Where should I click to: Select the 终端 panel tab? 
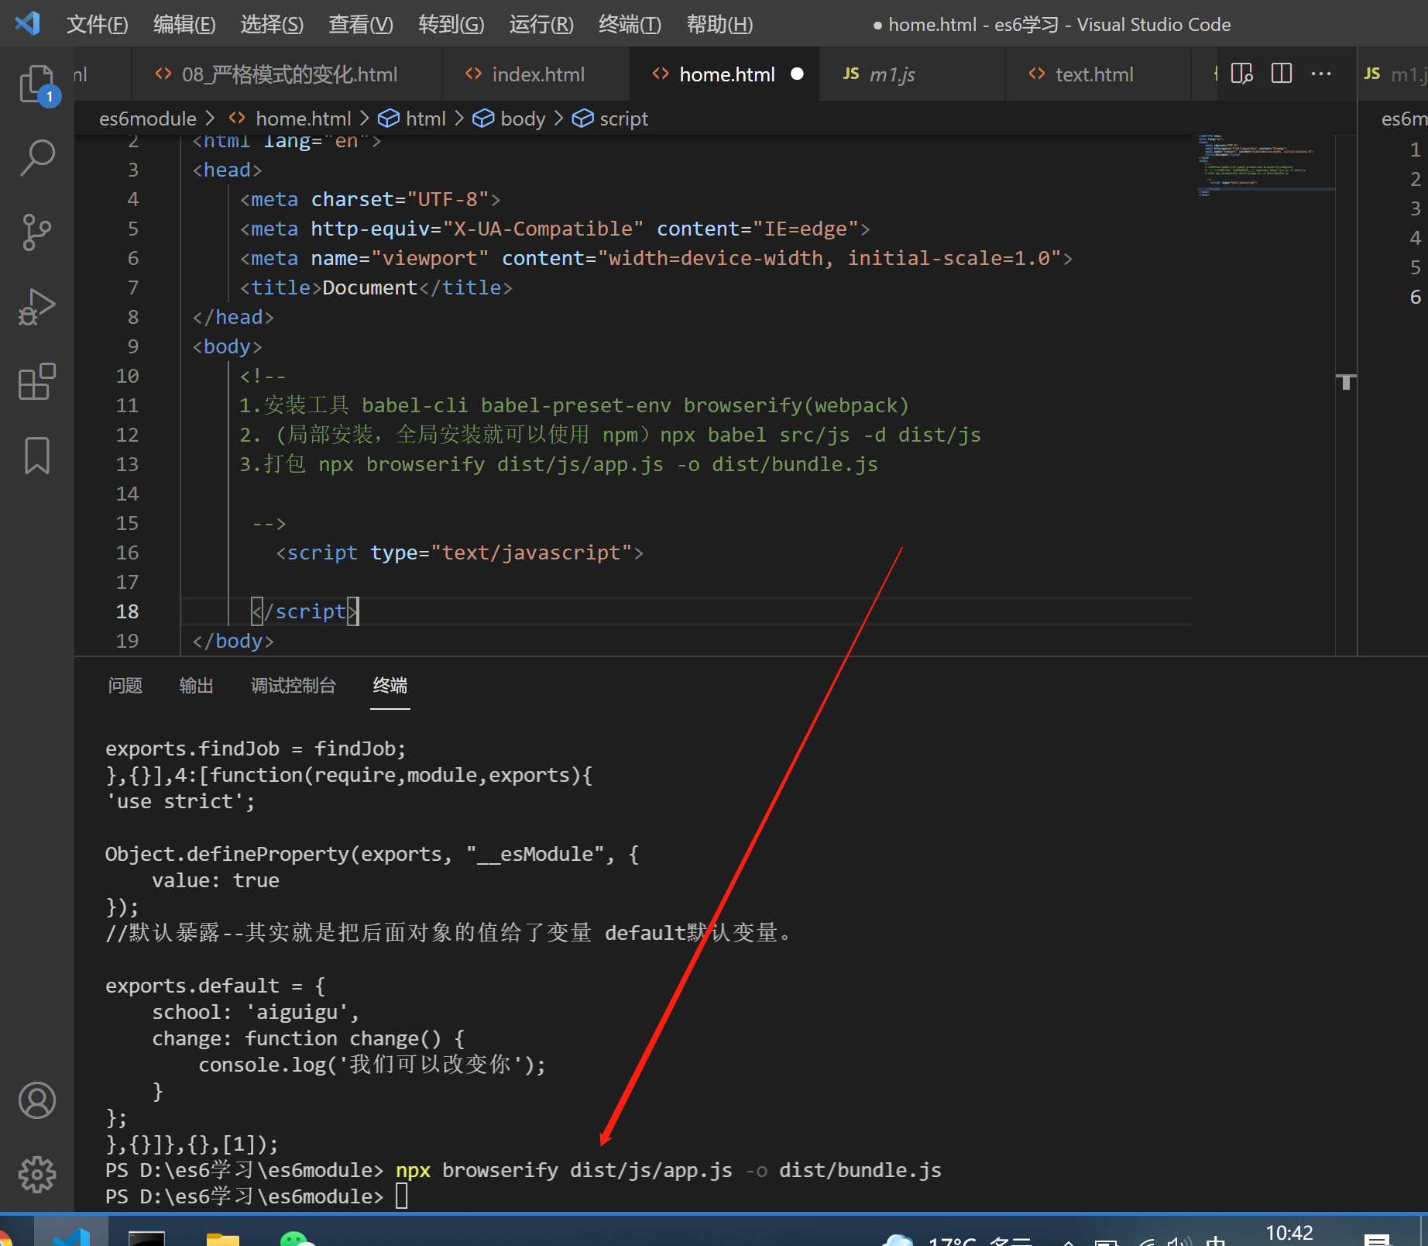point(390,686)
